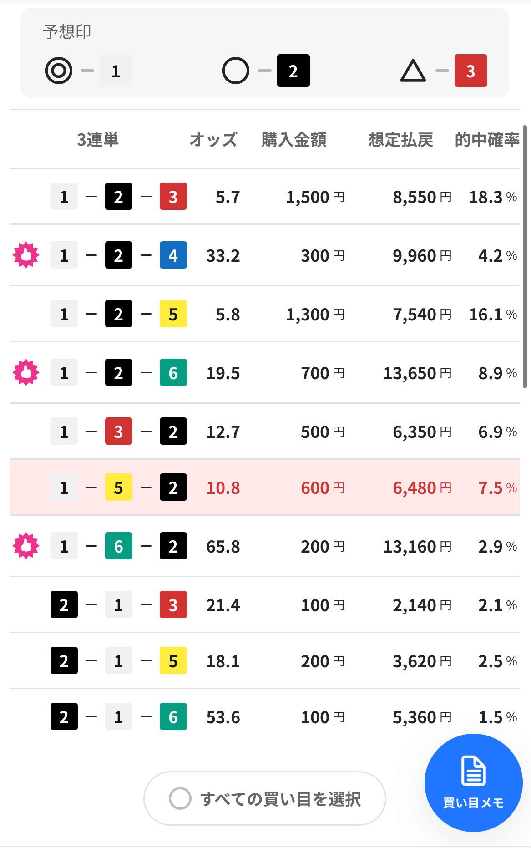This screenshot has height=848, width=531.
Task: Click pink badge icon on 1-2-6 row
Action: point(26,372)
